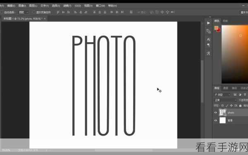Toggle lock all padlock icon
Image resolution: width=248 pixels, height=155 pixels.
pos(240,105)
